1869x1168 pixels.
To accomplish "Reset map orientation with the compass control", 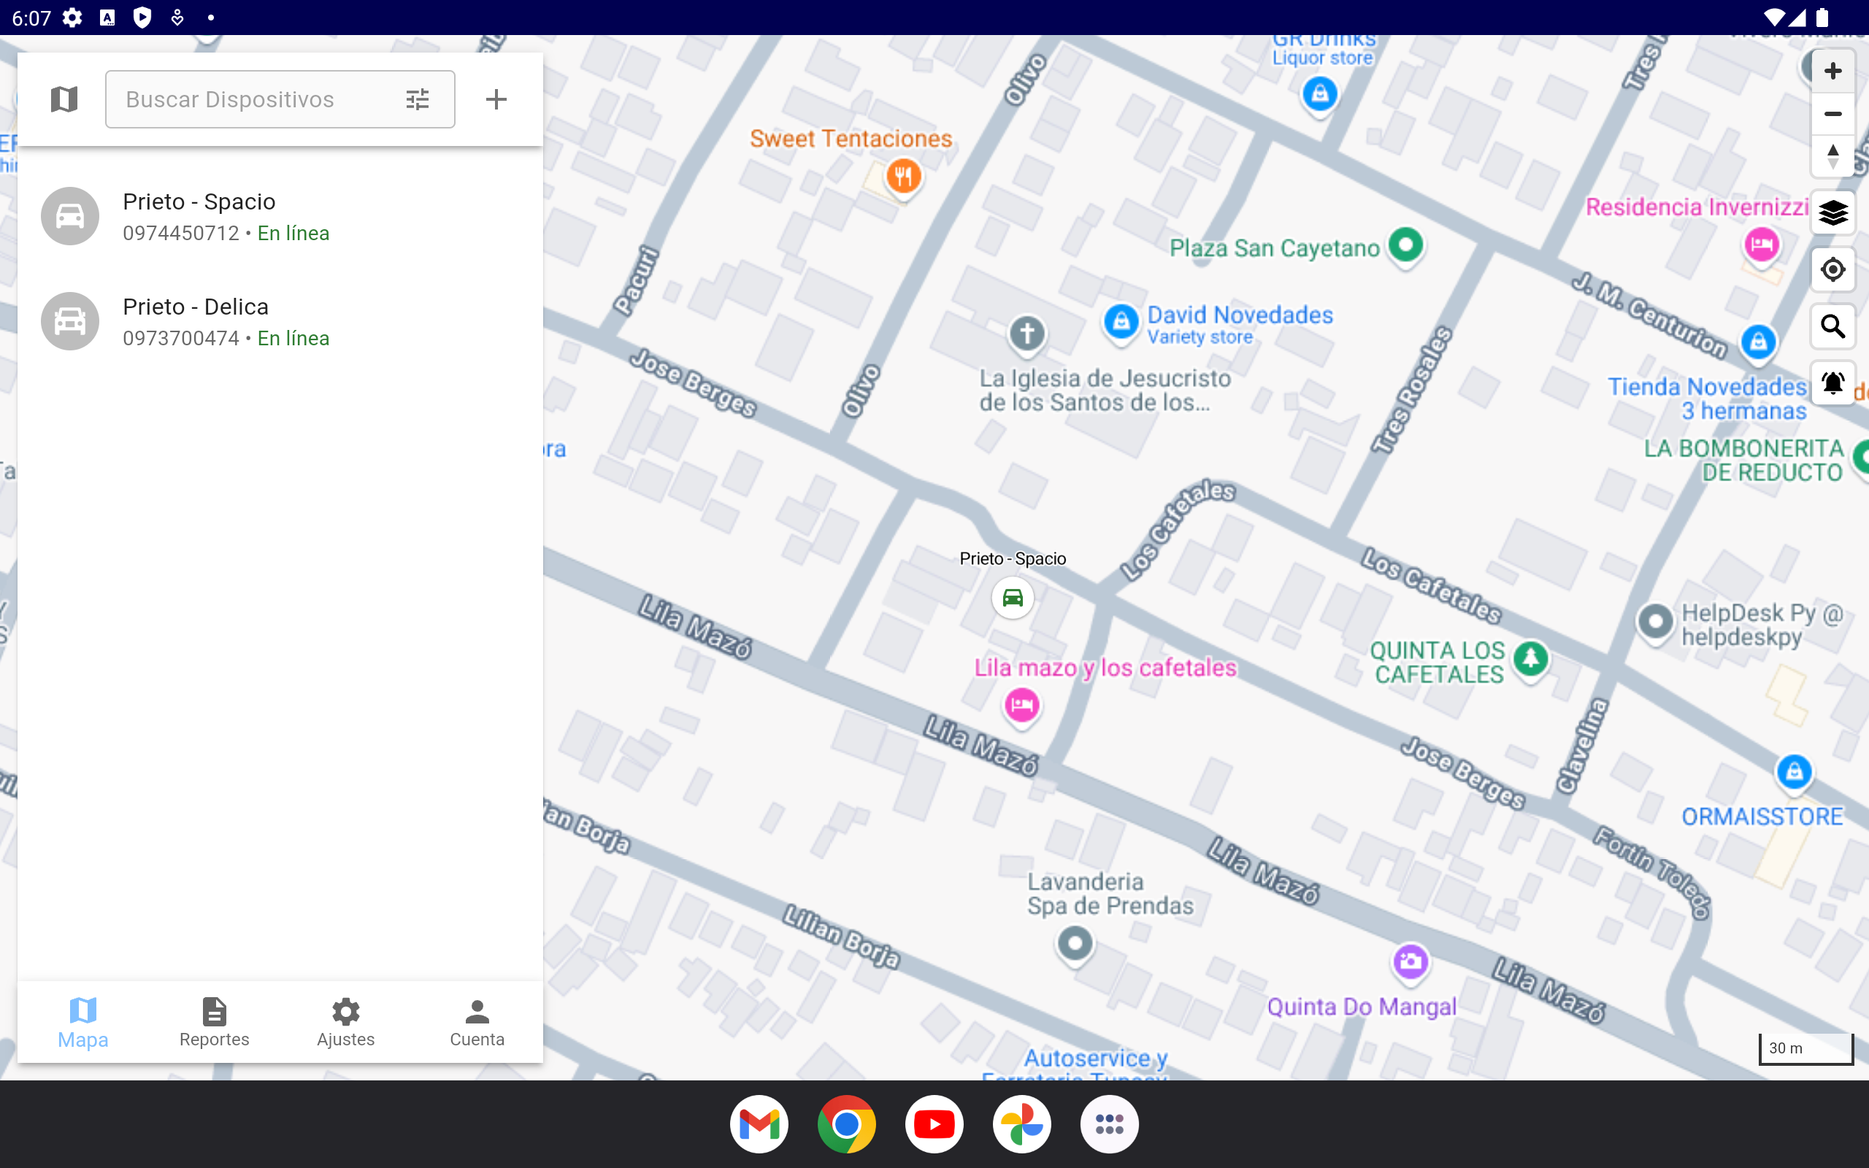I will 1832,155.
